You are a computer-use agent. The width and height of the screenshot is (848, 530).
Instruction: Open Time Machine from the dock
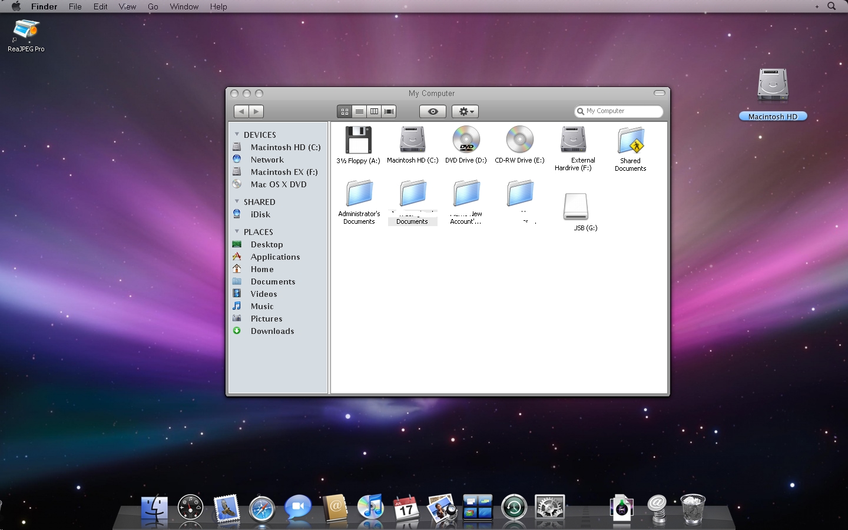point(514,508)
